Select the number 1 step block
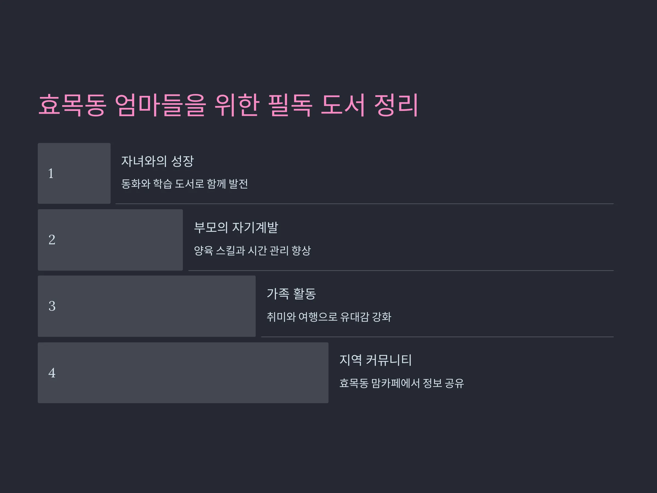657x493 pixels. click(74, 173)
